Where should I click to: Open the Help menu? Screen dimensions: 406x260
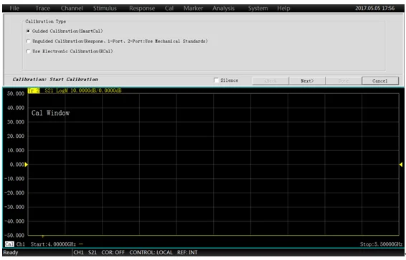click(x=283, y=9)
